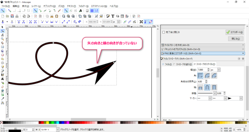Click the Cut scissors icon
Viewport: 249px width, 132px height.
52,16
